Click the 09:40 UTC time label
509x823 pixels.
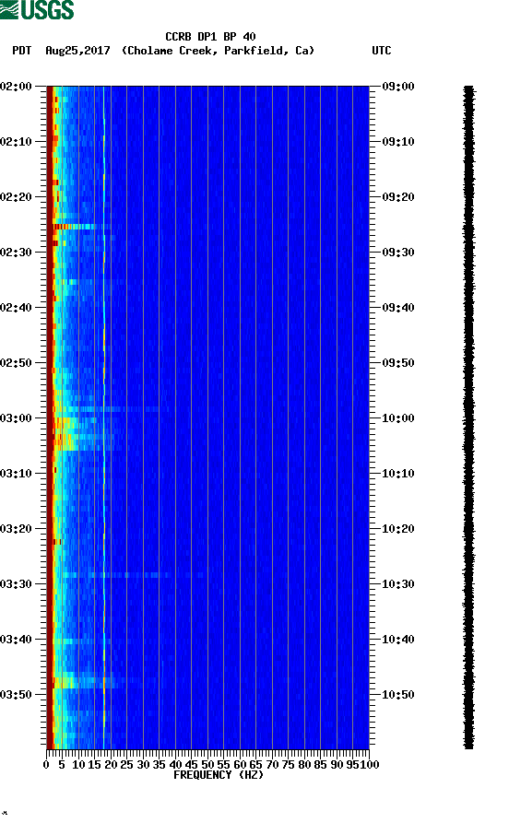(398, 308)
